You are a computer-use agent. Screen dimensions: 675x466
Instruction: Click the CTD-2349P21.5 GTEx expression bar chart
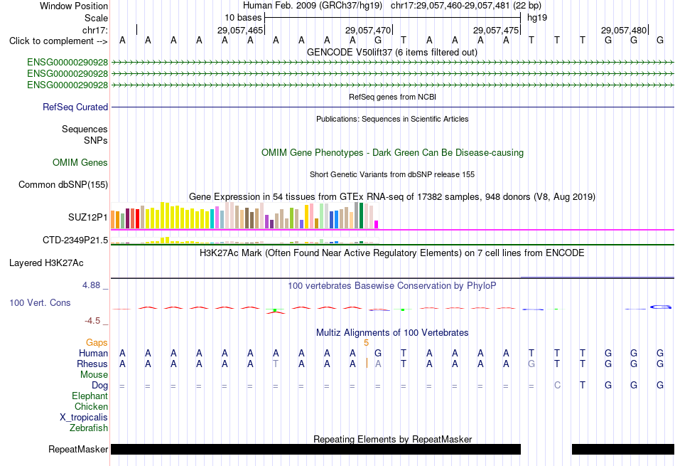coord(244,240)
